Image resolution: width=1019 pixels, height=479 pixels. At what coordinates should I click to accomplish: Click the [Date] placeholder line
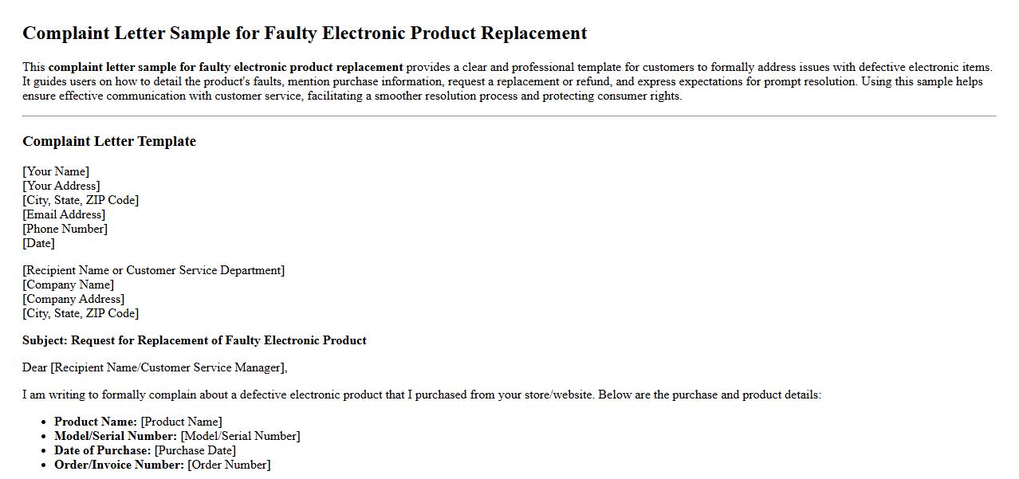tap(39, 243)
